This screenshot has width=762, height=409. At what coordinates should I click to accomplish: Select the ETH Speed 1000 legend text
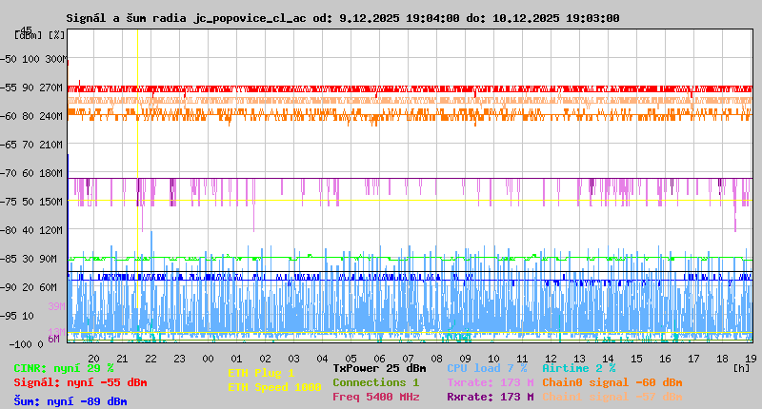pyautogui.click(x=274, y=387)
